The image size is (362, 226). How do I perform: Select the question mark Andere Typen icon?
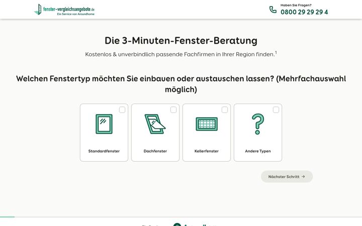click(x=258, y=124)
